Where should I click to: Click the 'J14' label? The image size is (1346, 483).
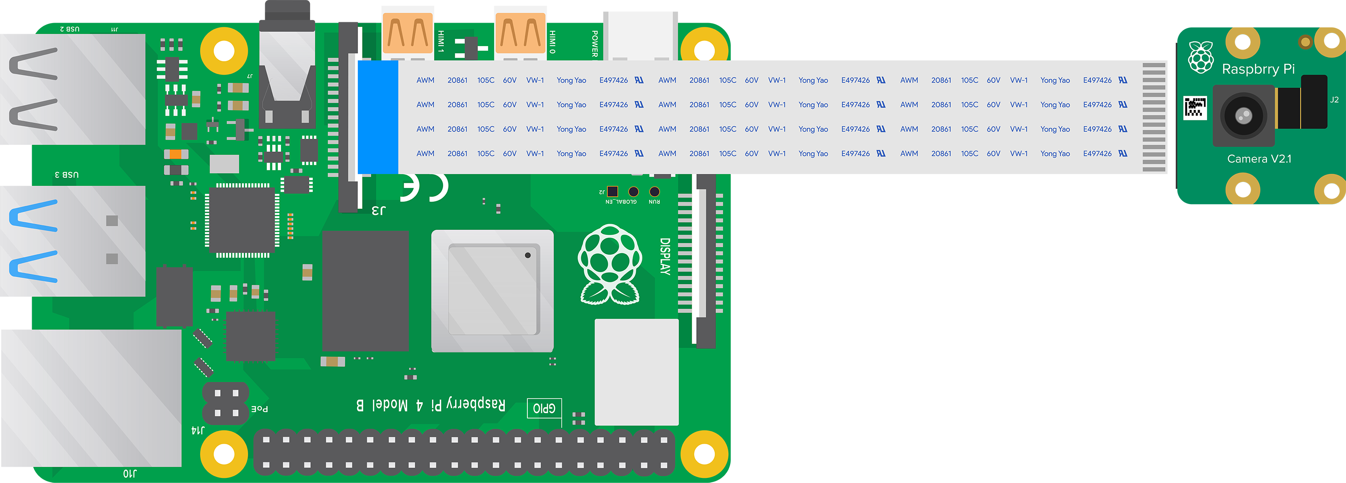pyautogui.click(x=198, y=430)
